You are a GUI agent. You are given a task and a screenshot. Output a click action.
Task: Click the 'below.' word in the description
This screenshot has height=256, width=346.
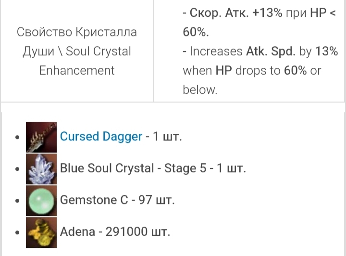coord(200,90)
